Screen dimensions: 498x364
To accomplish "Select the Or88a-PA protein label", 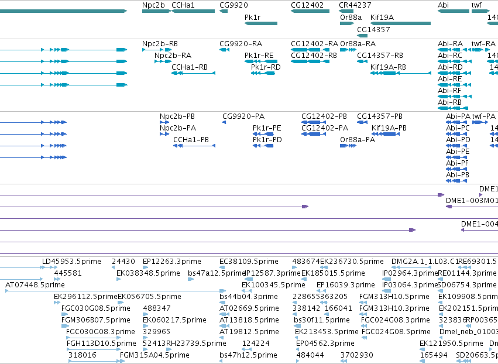I will 358,140.
